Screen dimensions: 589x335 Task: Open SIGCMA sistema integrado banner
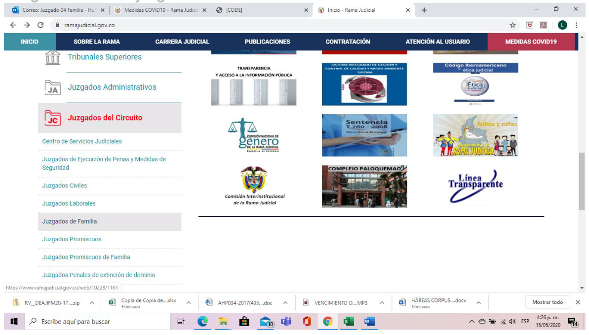[364, 84]
